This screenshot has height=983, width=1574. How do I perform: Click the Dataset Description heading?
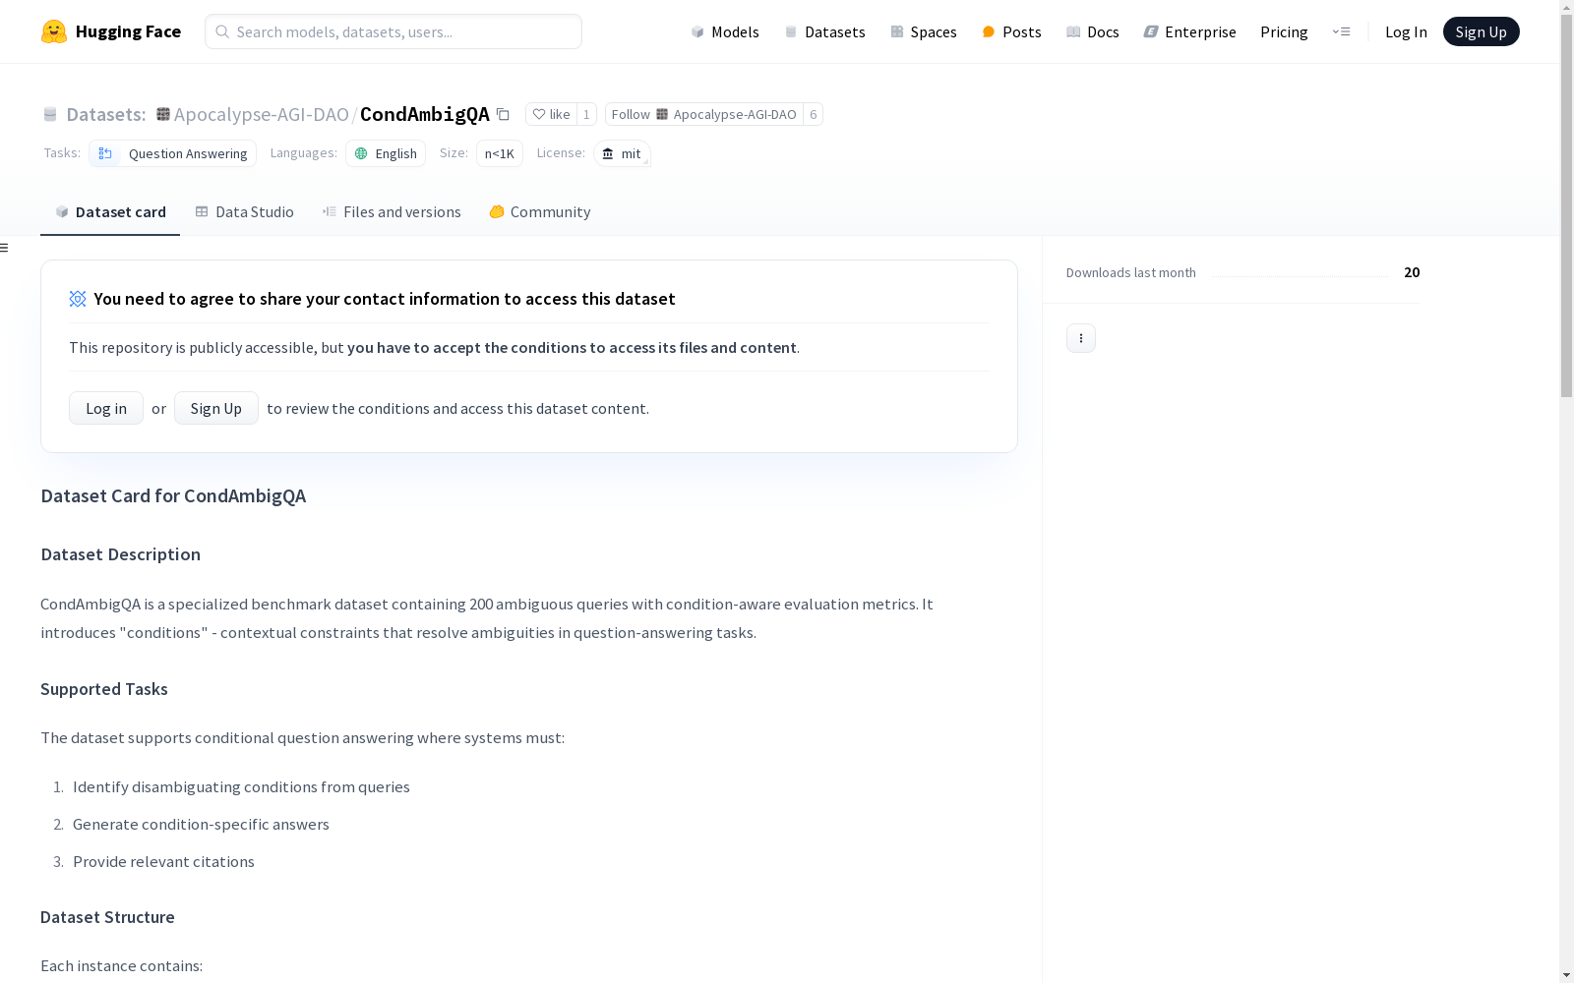tap(121, 554)
